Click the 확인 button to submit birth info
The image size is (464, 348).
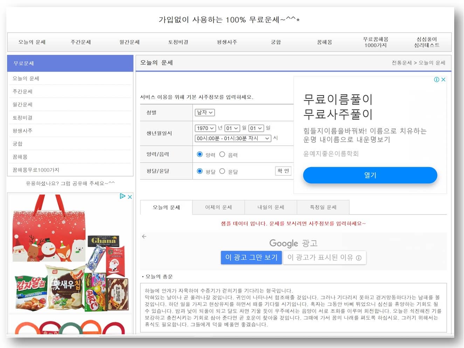(283, 171)
